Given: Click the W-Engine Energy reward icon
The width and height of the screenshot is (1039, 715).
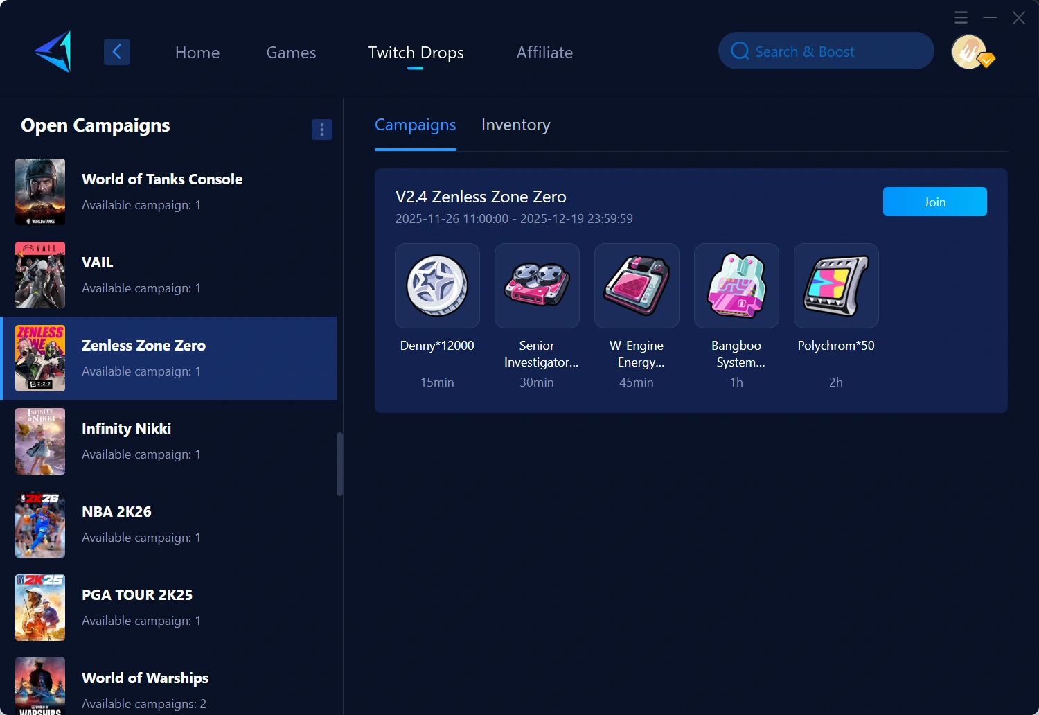Looking at the screenshot, I should pyautogui.click(x=637, y=285).
